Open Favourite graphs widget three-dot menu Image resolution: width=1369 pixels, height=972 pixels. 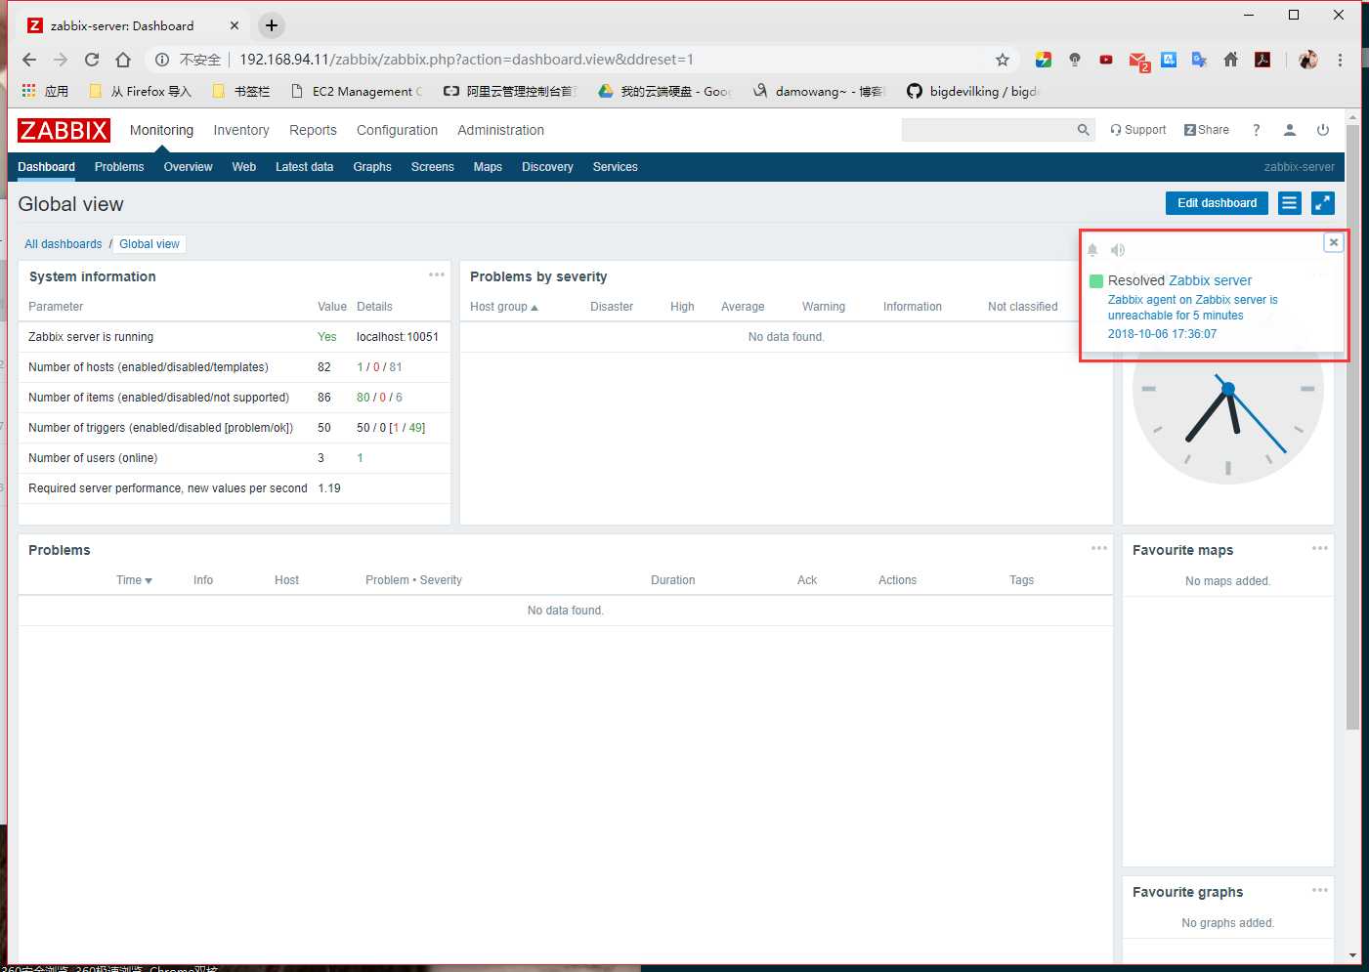coord(1320,890)
